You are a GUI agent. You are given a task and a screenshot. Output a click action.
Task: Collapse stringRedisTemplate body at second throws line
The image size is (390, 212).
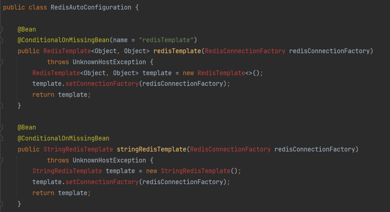click(x=1, y=160)
